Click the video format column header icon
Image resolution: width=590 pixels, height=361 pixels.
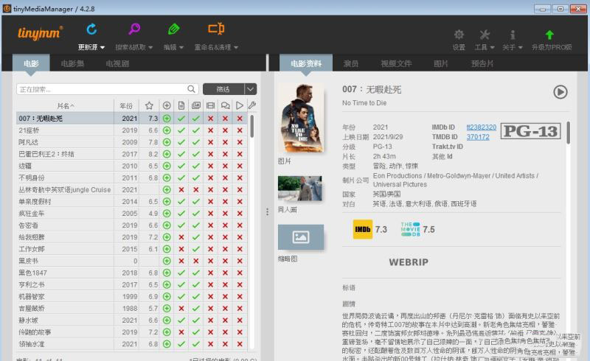(x=211, y=105)
